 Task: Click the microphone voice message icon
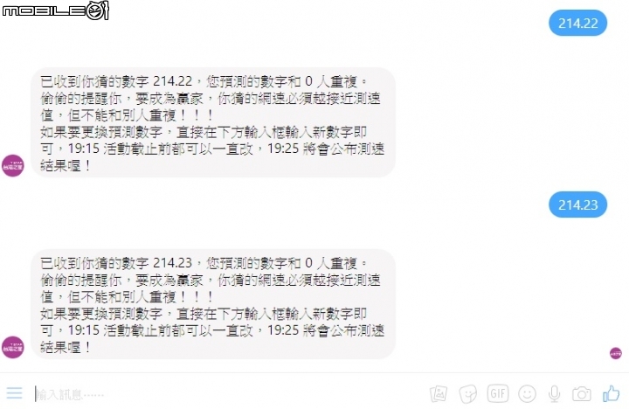[x=555, y=394]
